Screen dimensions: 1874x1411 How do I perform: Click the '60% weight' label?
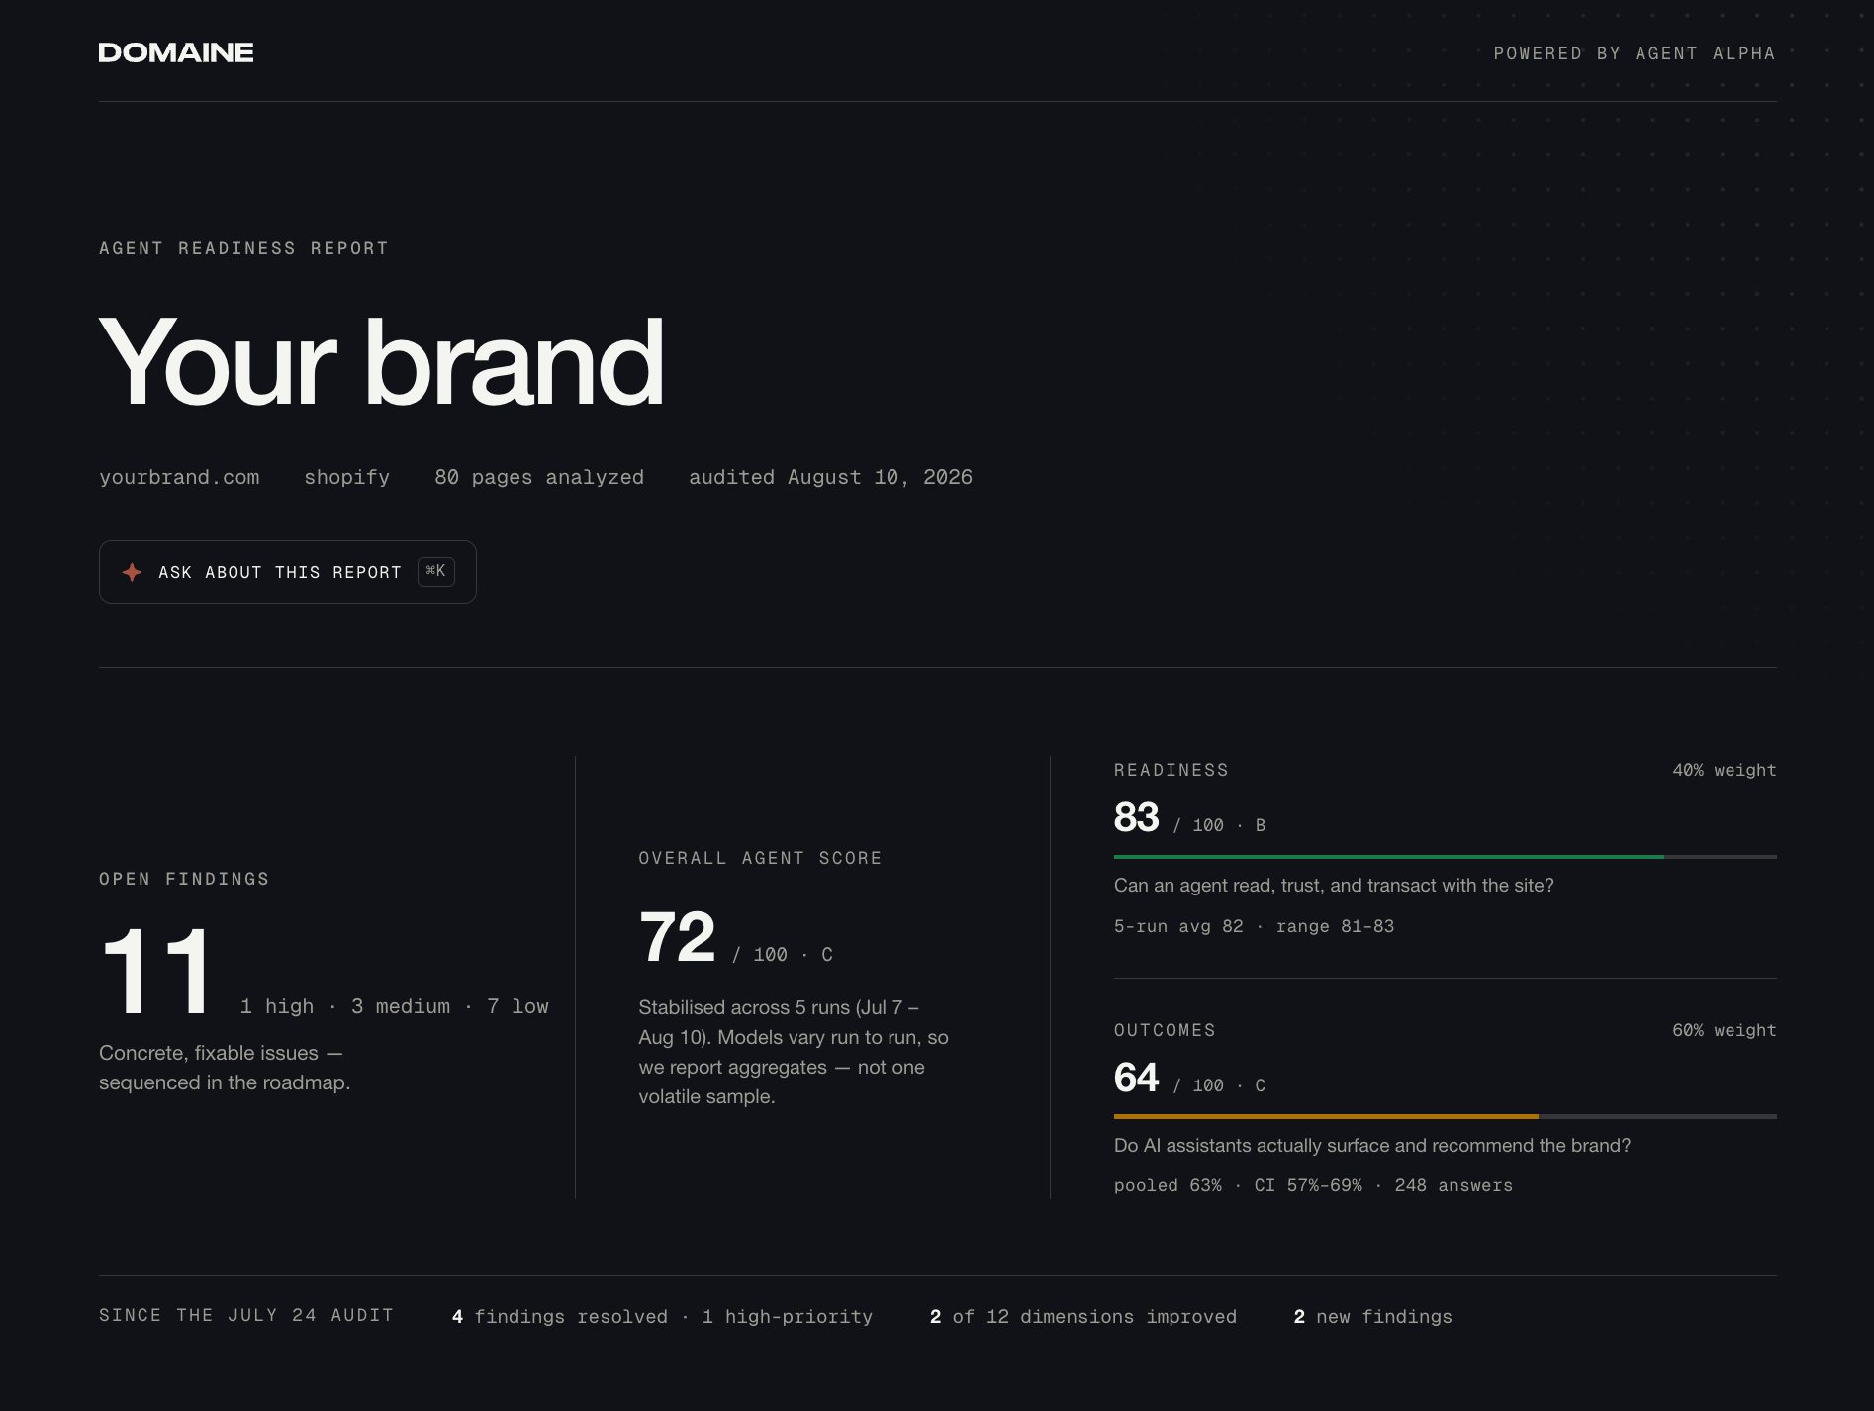click(1725, 1030)
